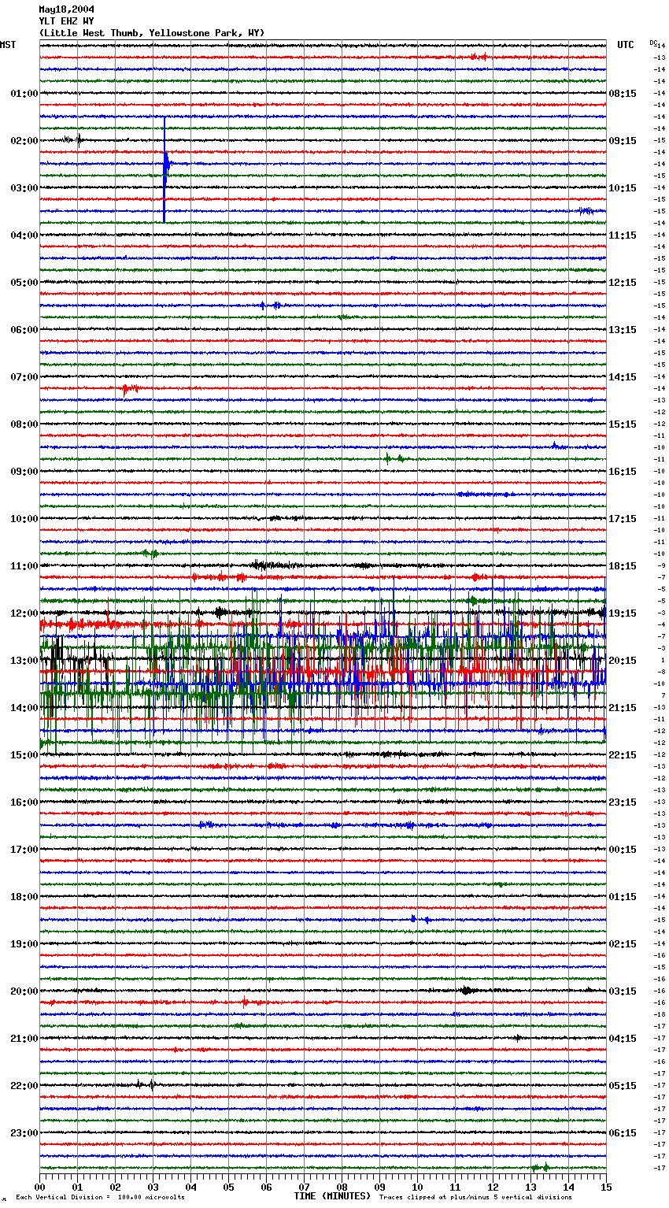The height and width of the screenshot is (1208, 669).
Task: Click the 'MST' axis label
Action: (x=8, y=45)
